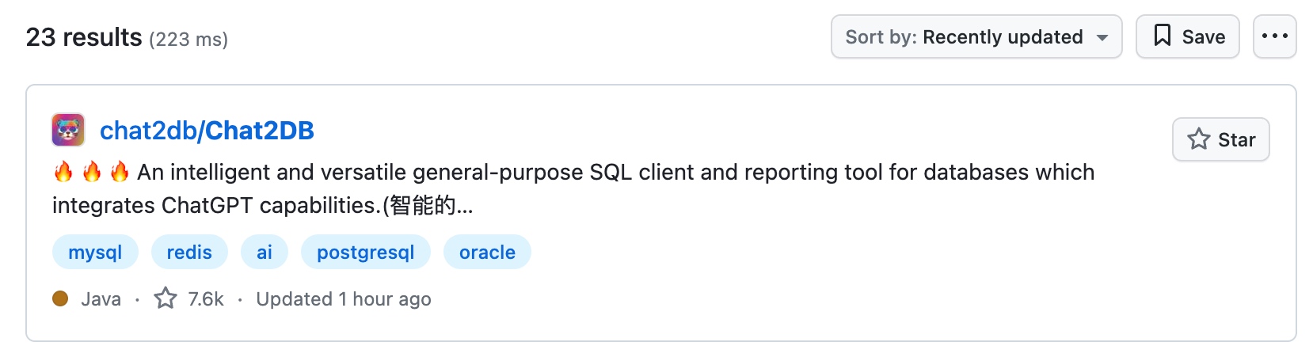Select the mysql topic tag

click(95, 252)
